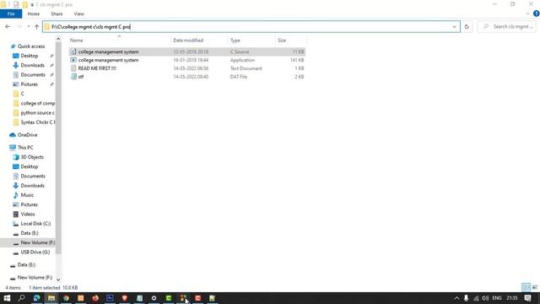540x304 pixels.
Task: Open the File ribbon tab
Action: click(11, 14)
